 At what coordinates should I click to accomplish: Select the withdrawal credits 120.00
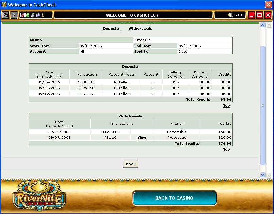click(x=225, y=137)
